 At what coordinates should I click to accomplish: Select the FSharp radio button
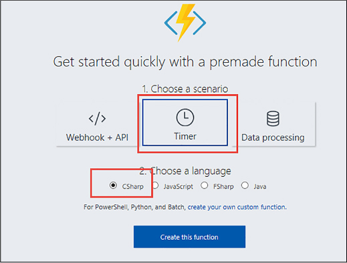point(204,186)
